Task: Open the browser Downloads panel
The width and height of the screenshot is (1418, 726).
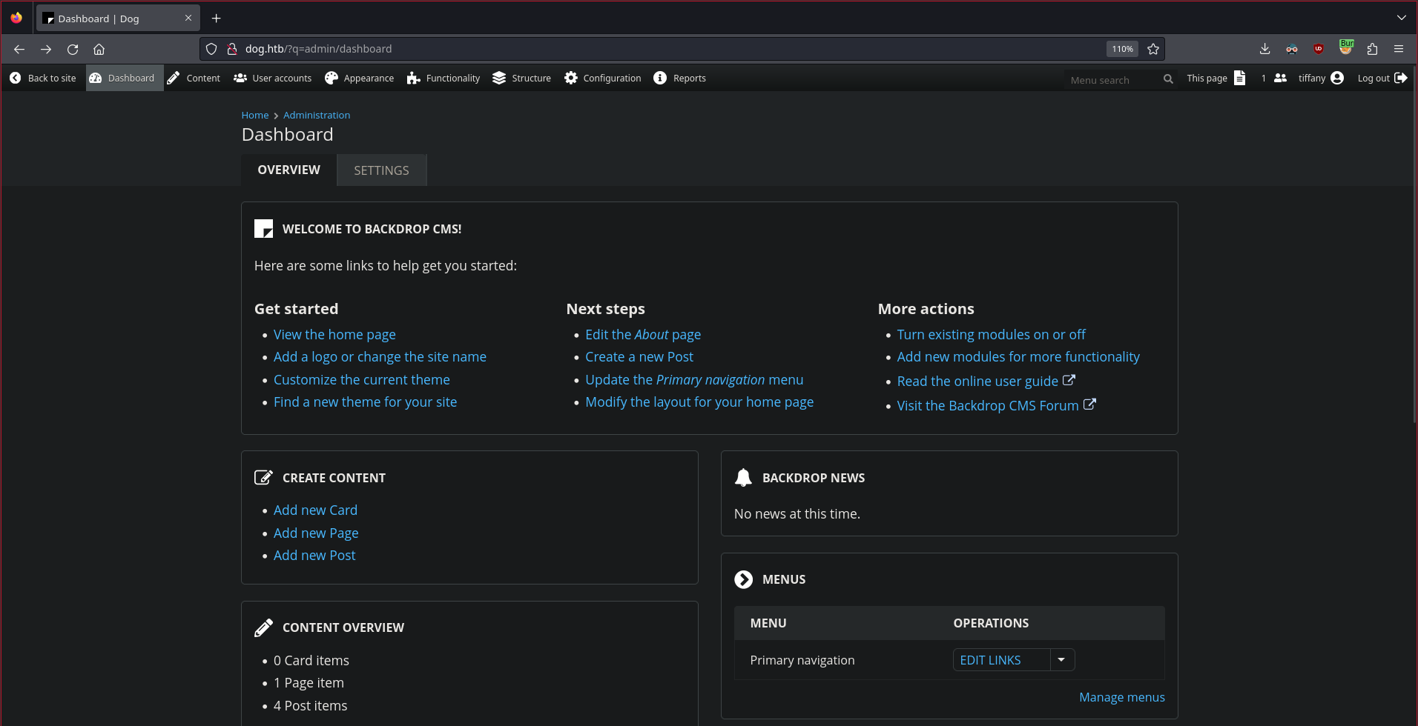Action: pyautogui.click(x=1265, y=49)
